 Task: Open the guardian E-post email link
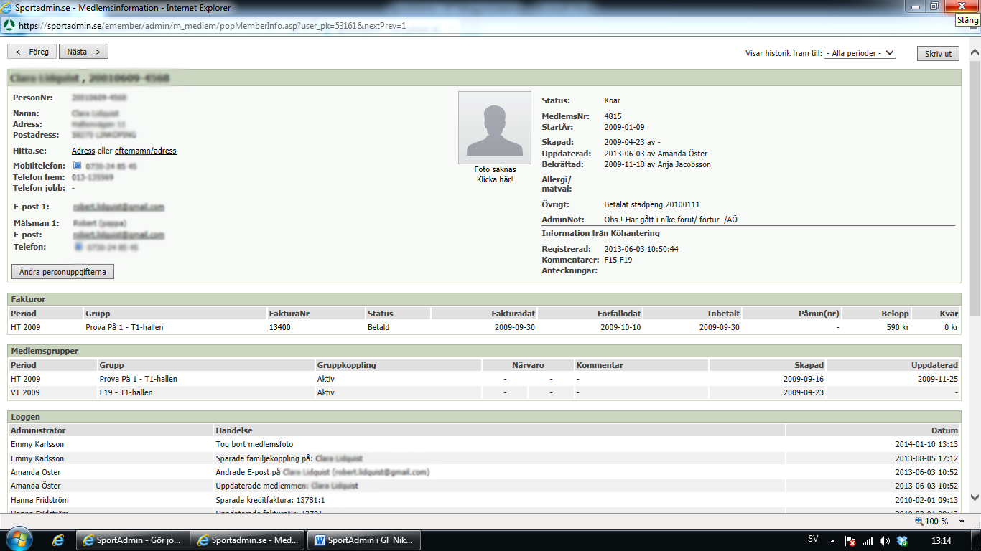(x=118, y=235)
